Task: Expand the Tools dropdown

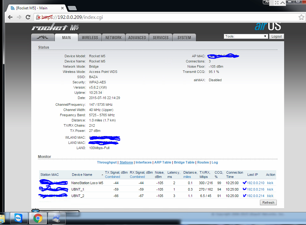Action: coord(246,36)
